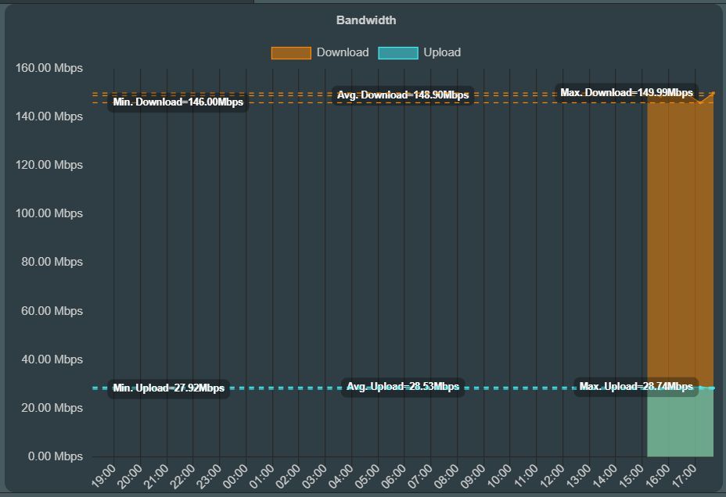Expand the Min. Upload=27.92Mbps label

click(170, 386)
